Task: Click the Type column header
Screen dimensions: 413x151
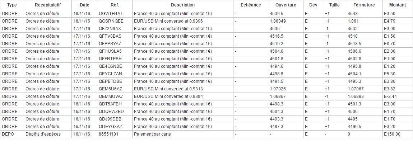Action: point(12,5)
